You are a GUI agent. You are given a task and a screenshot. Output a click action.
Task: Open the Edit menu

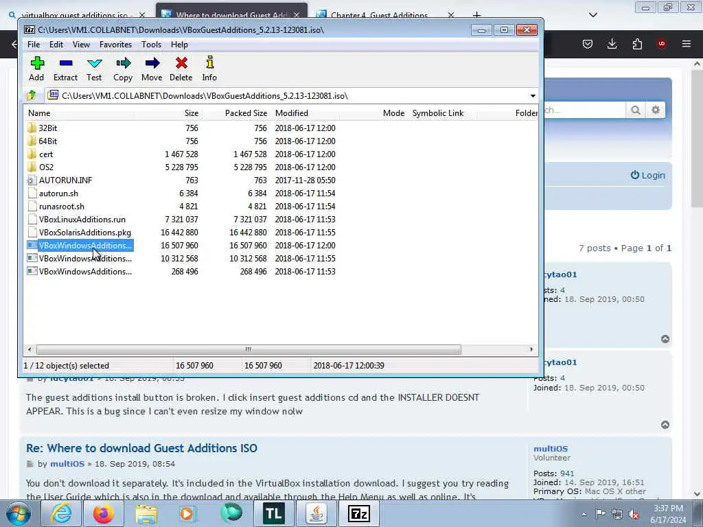point(56,45)
